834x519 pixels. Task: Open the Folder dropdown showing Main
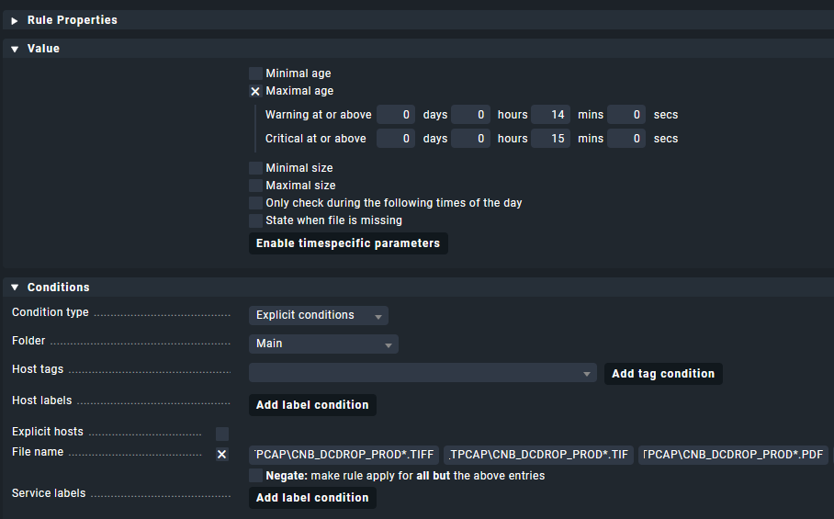tap(323, 344)
